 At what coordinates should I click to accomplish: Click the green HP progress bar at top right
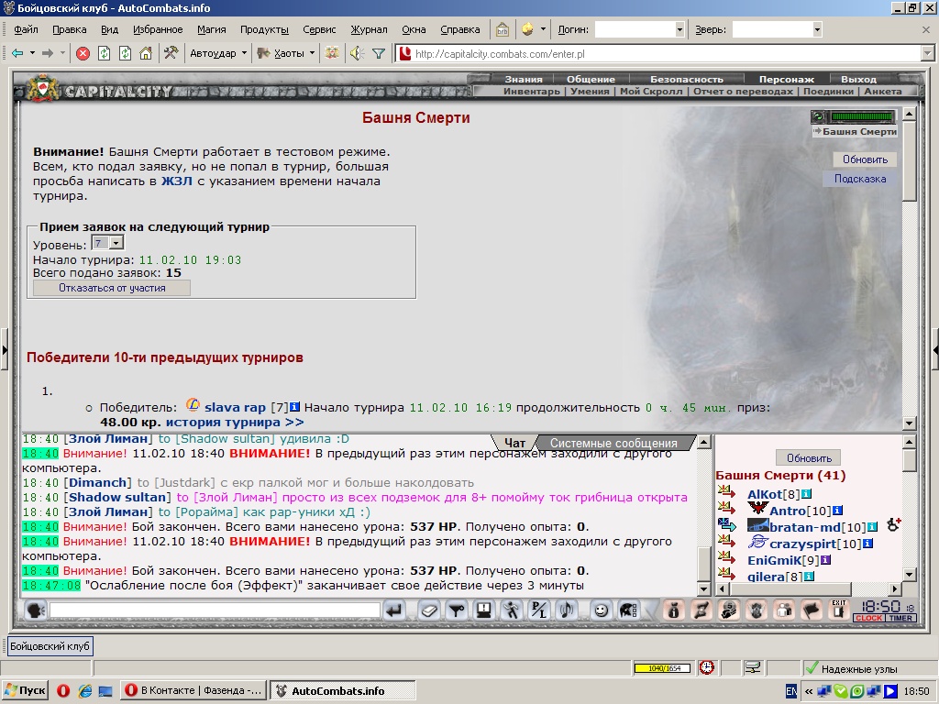862,116
